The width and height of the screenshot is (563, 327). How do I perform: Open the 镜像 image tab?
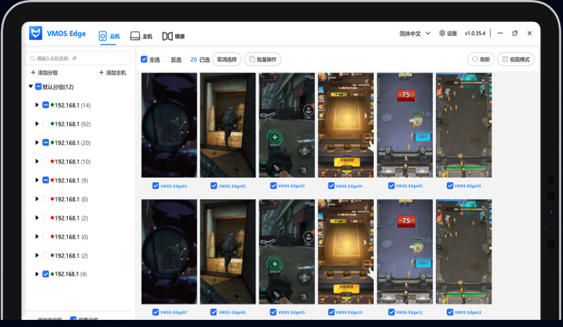173,37
